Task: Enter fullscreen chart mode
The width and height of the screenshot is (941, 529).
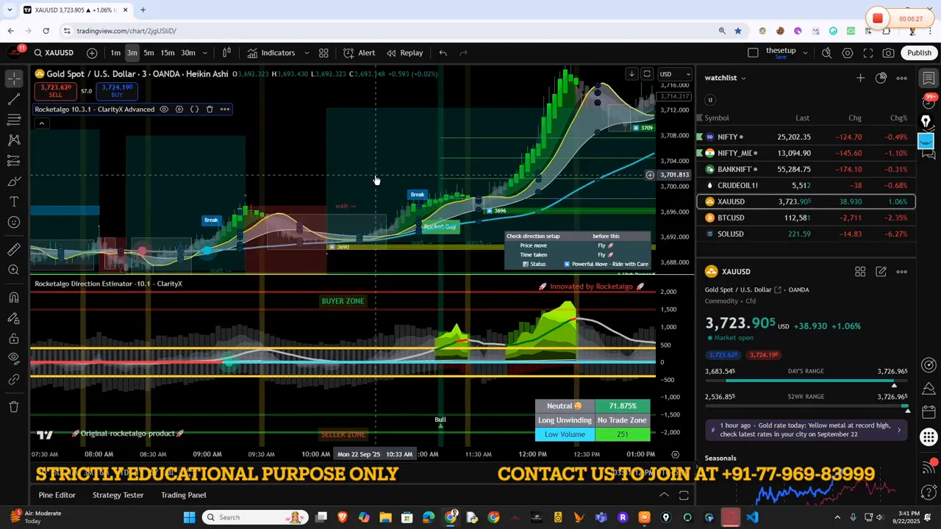Action: tap(868, 53)
